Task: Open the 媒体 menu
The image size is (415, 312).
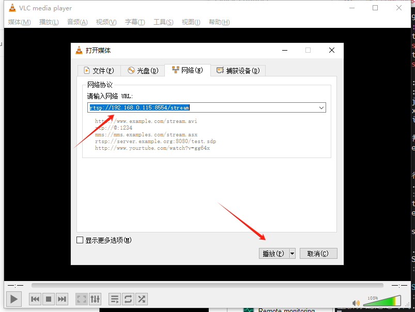Action: [x=20, y=22]
